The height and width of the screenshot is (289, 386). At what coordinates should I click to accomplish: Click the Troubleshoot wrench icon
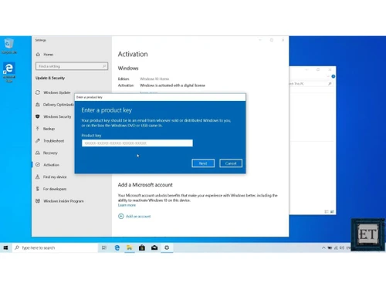point(38,140)
